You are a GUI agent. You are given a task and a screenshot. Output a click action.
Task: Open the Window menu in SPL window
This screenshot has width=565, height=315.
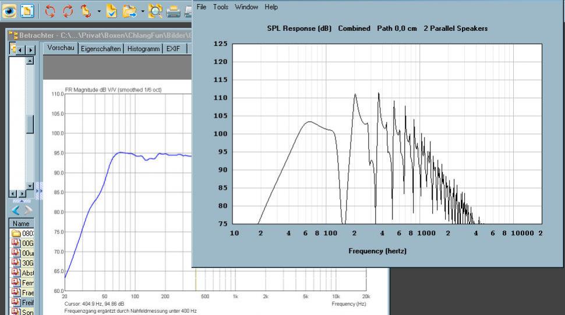(x=246, y=7)
